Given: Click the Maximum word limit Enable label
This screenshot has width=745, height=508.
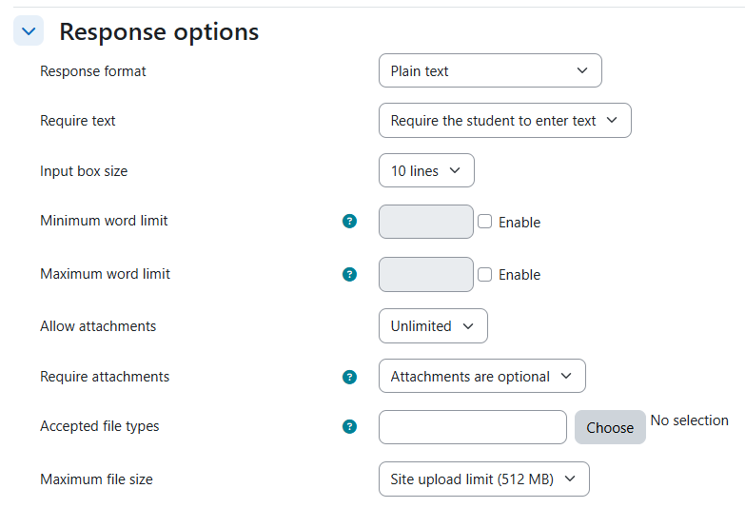Looking at the screenshot, I should (520, 275).
